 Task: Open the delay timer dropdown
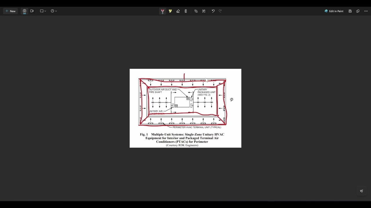click(x=54, y=11)
